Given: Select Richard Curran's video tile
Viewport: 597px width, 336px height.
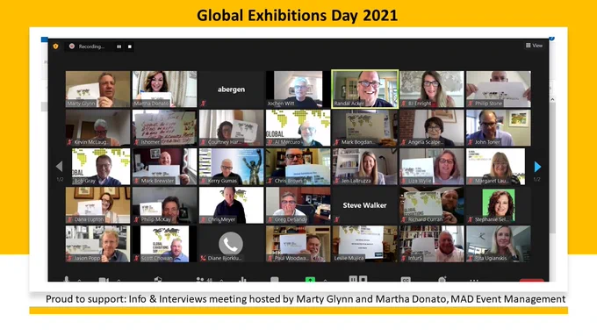Looking at the screenshot, I should [431, 205].
